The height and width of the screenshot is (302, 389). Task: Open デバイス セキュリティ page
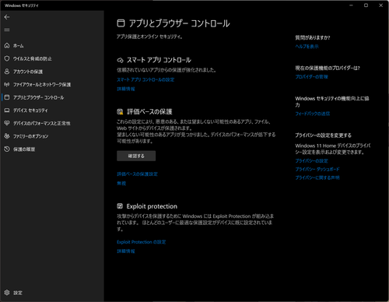[x=30, y=111]
